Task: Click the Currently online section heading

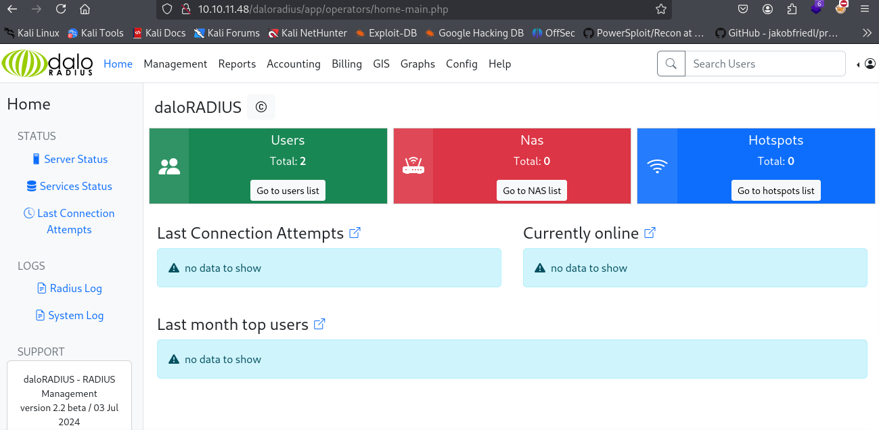Action: (x=581, y=233)
